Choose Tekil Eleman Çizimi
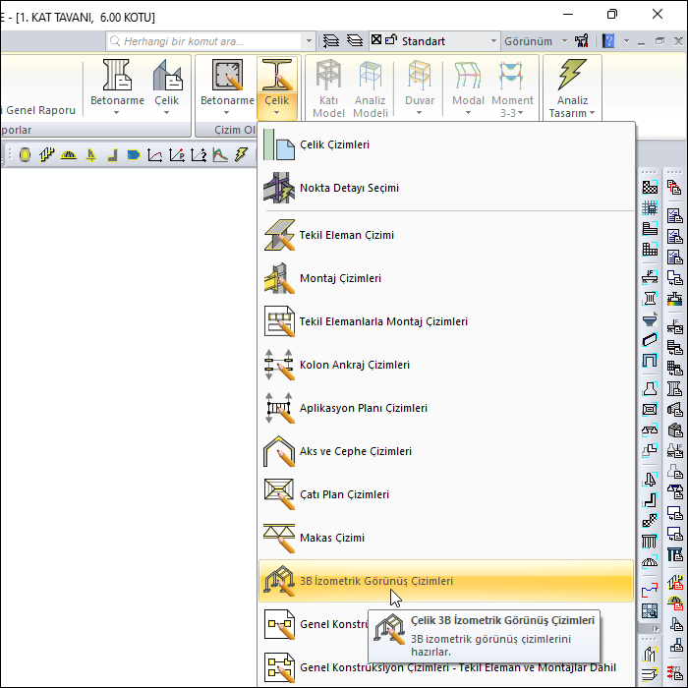This screenshot has width=688, height=688. [446, 235]
